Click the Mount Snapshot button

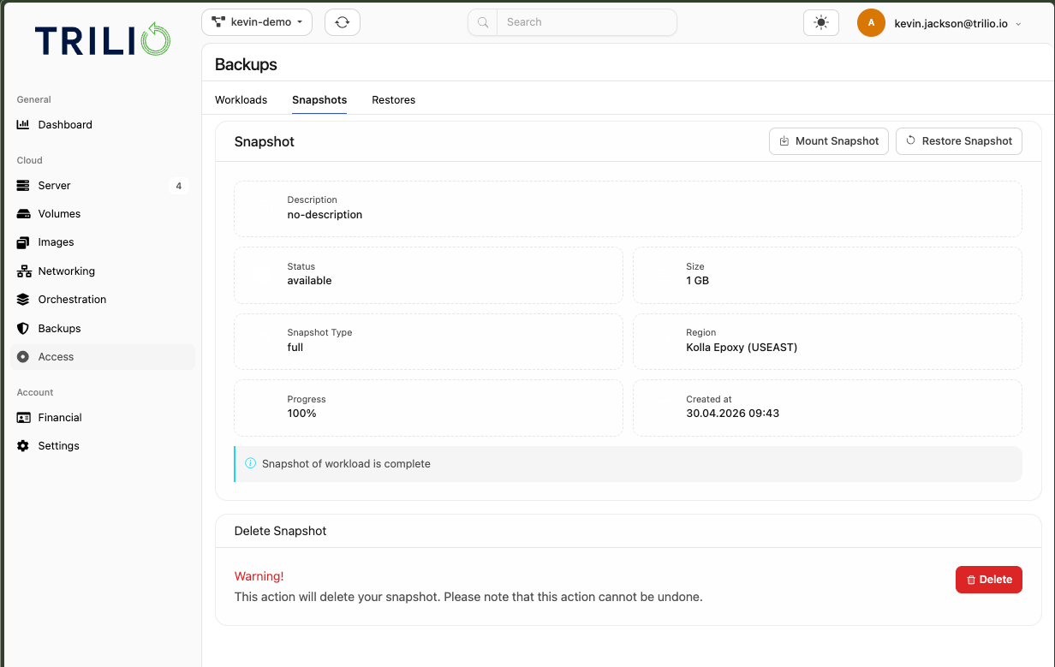click(829, 141)
